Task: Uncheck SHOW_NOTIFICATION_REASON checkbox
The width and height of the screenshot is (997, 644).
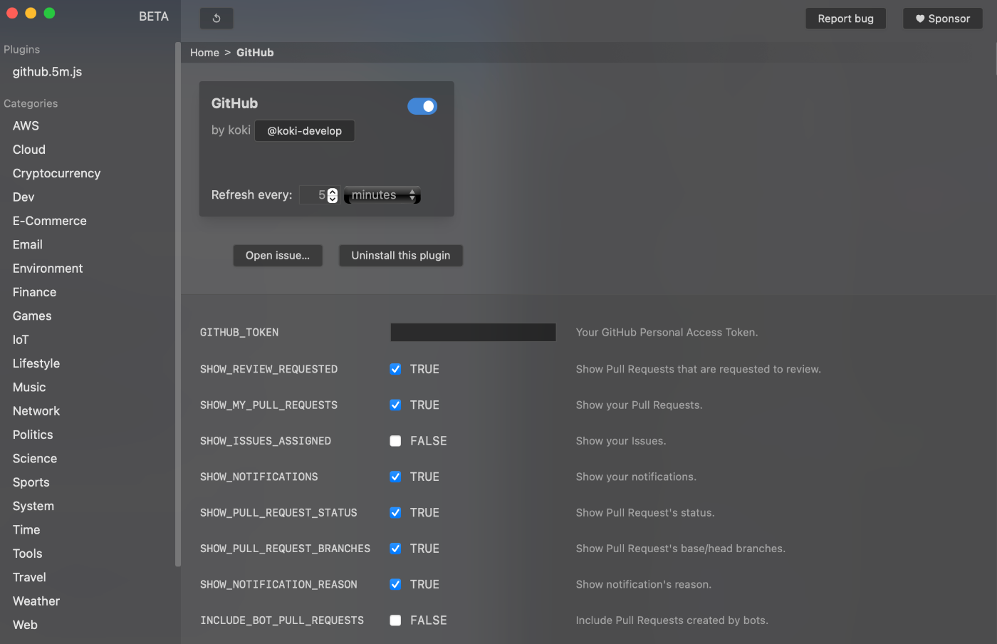Action: click(x=395, y=584)
